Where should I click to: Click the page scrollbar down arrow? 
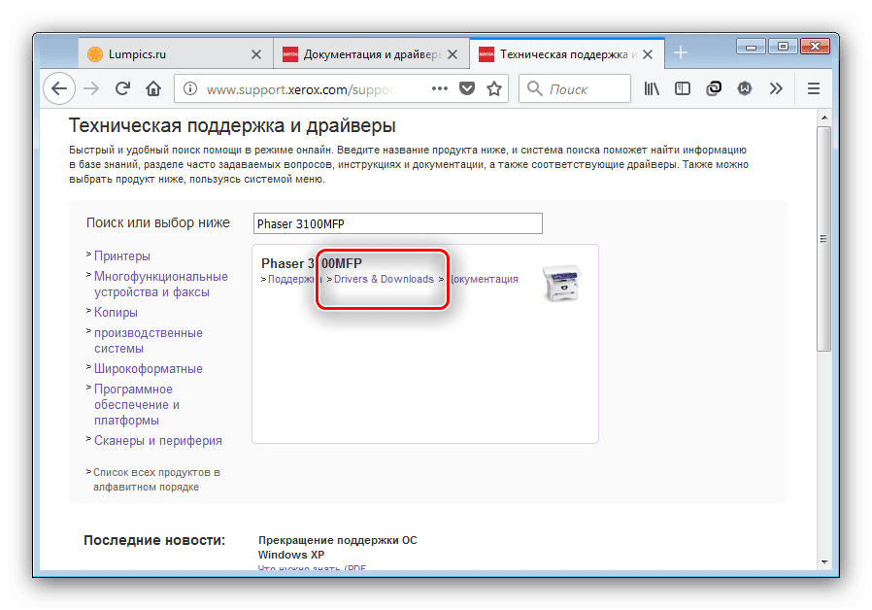click(x=824, y=562)
